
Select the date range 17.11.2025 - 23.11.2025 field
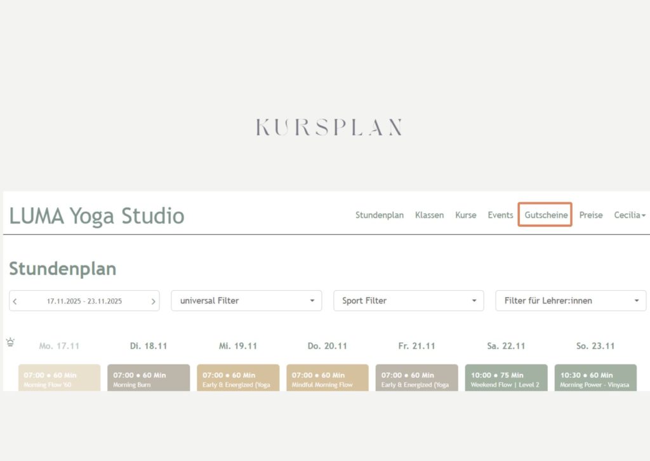click(x=84, y=302)
